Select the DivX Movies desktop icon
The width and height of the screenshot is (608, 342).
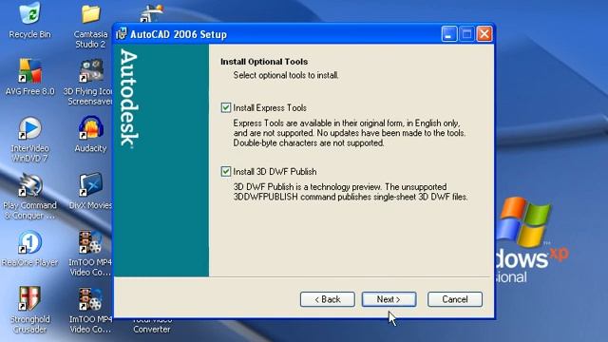(91, 184)
